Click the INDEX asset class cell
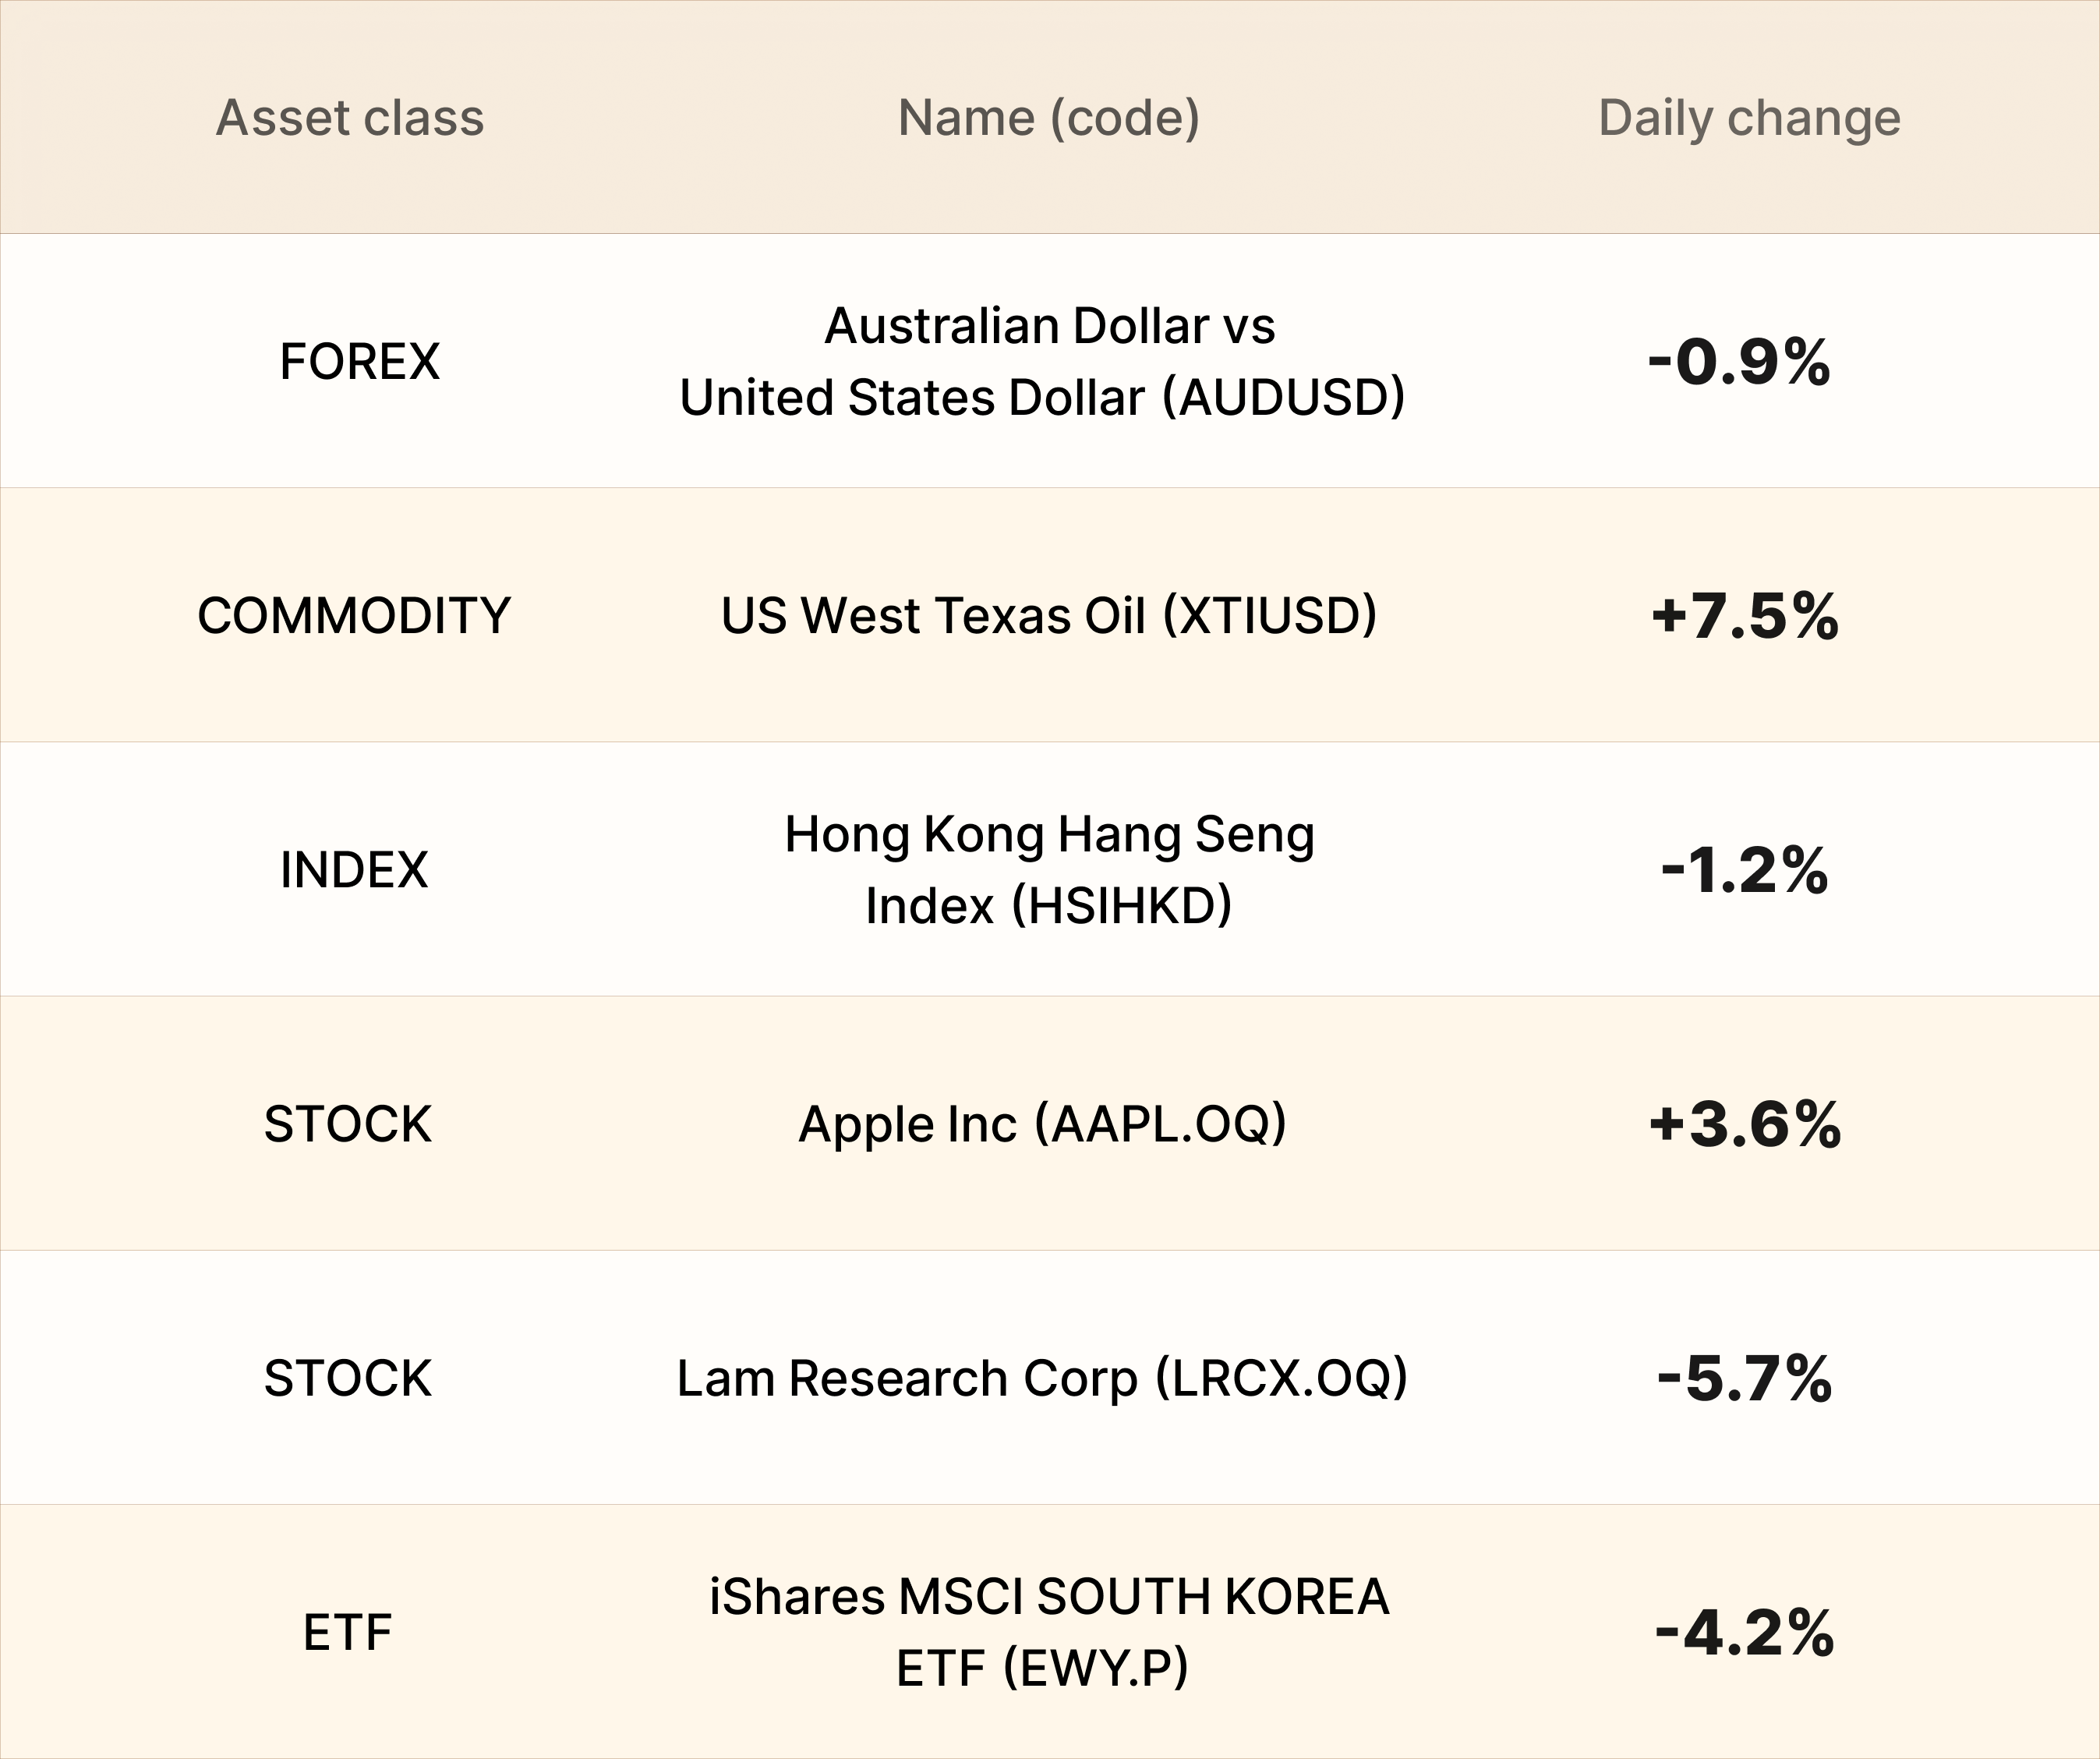The image size is (2100, 1759). [354, 869]
